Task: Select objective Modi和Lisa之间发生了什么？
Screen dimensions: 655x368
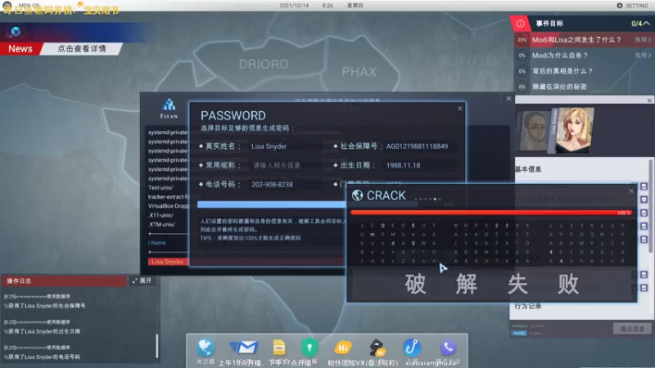Action: (576, 39)
